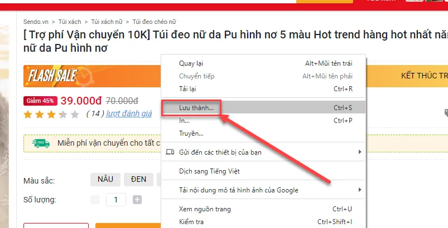Screen dimensions: 448x228
Task: Click the free shipping truck icon
Action: coord(41,143)
